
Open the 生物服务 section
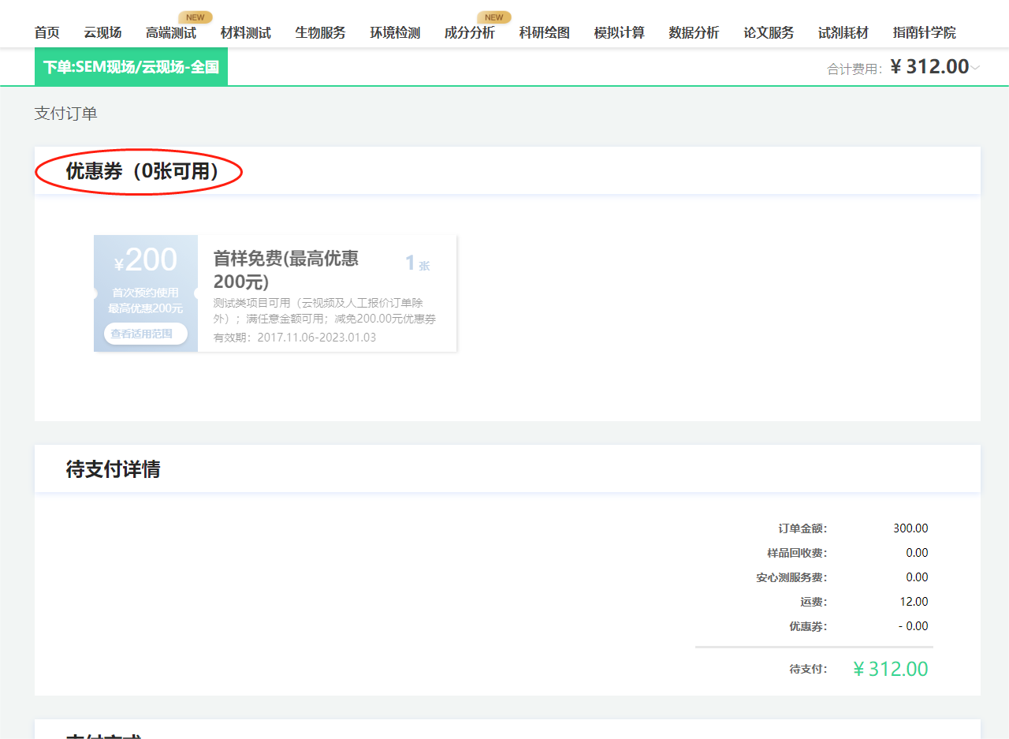click(x=320, y=32)
